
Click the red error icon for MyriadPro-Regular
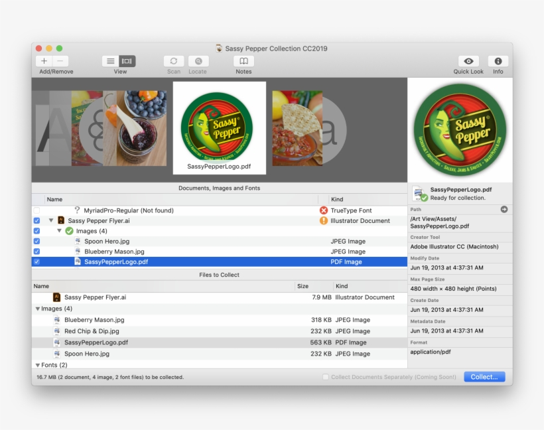coord(323,210)
